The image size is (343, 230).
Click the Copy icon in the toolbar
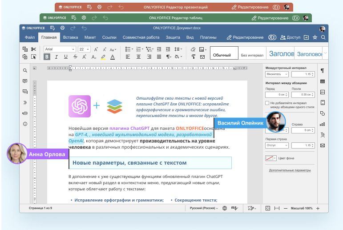click(x=25, y=49)
